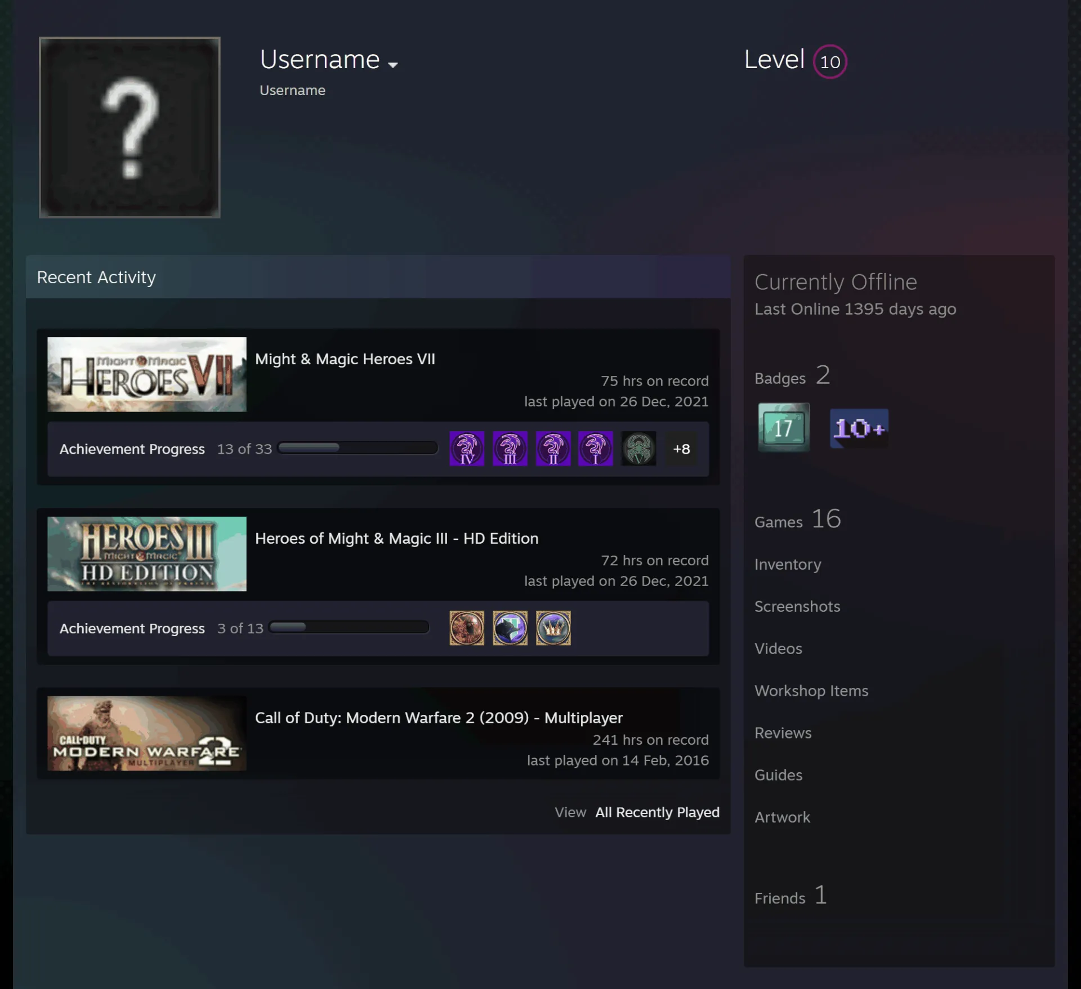Image resolution: width=1081 pixels, height=989 pixels.
Task: Click the 3 of 13 achievement progress bar
Action: click(349, 627)
